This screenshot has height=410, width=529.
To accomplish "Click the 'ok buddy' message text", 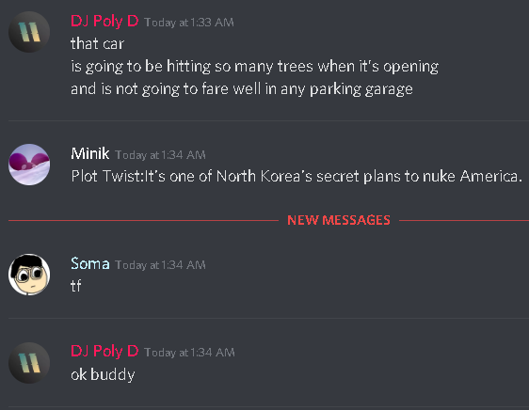I will pyautogui.click(x=103, y=374).
